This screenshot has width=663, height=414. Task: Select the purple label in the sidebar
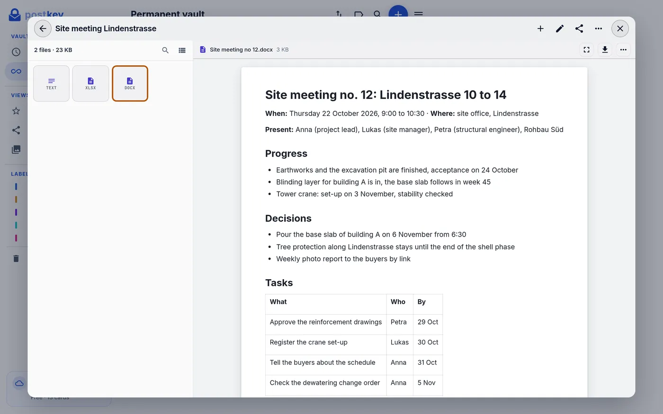(x=16, y=212)
